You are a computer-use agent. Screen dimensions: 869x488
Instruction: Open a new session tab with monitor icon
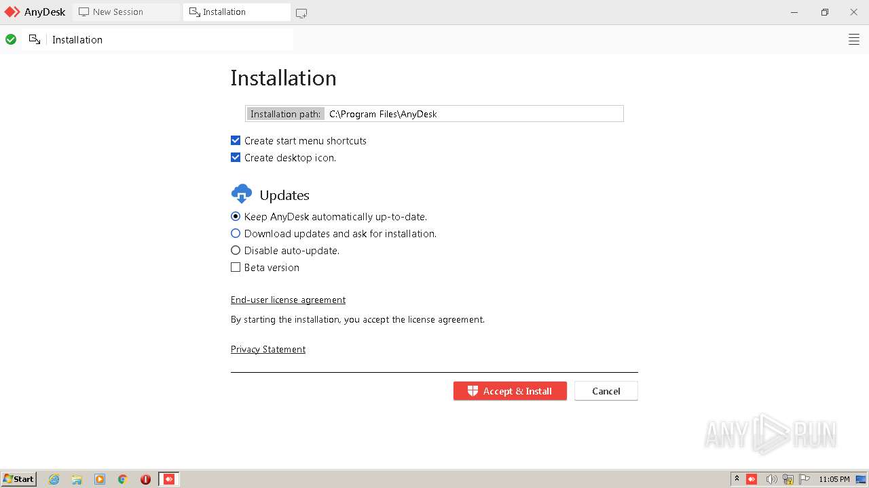301,13
